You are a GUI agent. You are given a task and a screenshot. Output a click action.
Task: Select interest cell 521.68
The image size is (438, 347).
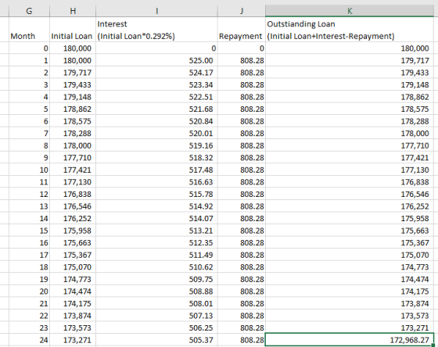coord(156,109)
